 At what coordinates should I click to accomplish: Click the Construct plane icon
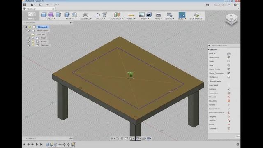[x=117, y=15]
